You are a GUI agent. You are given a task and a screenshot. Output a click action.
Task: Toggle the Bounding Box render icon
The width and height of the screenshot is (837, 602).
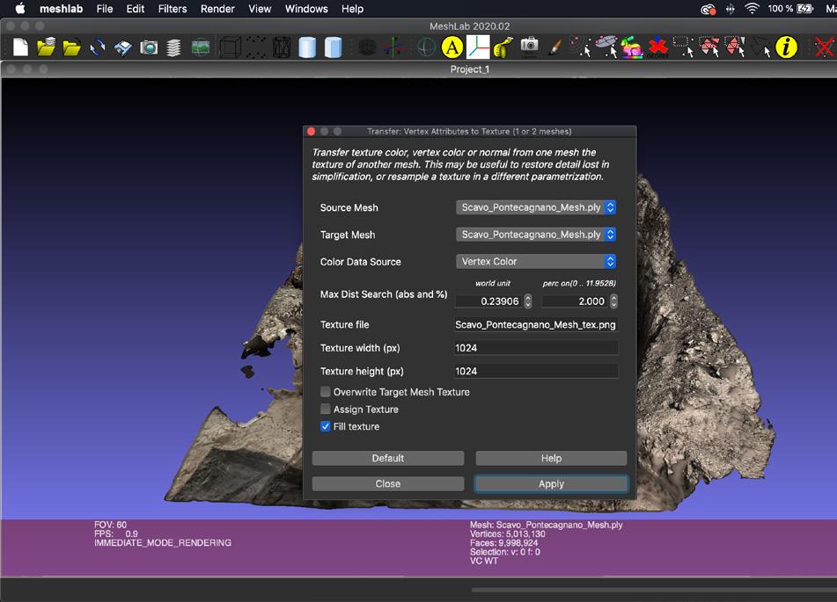coord(230,47)
